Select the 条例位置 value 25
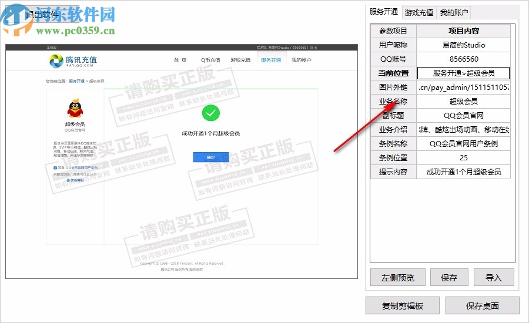Screen dimensions: 529x323 click(x=464, y=158)
